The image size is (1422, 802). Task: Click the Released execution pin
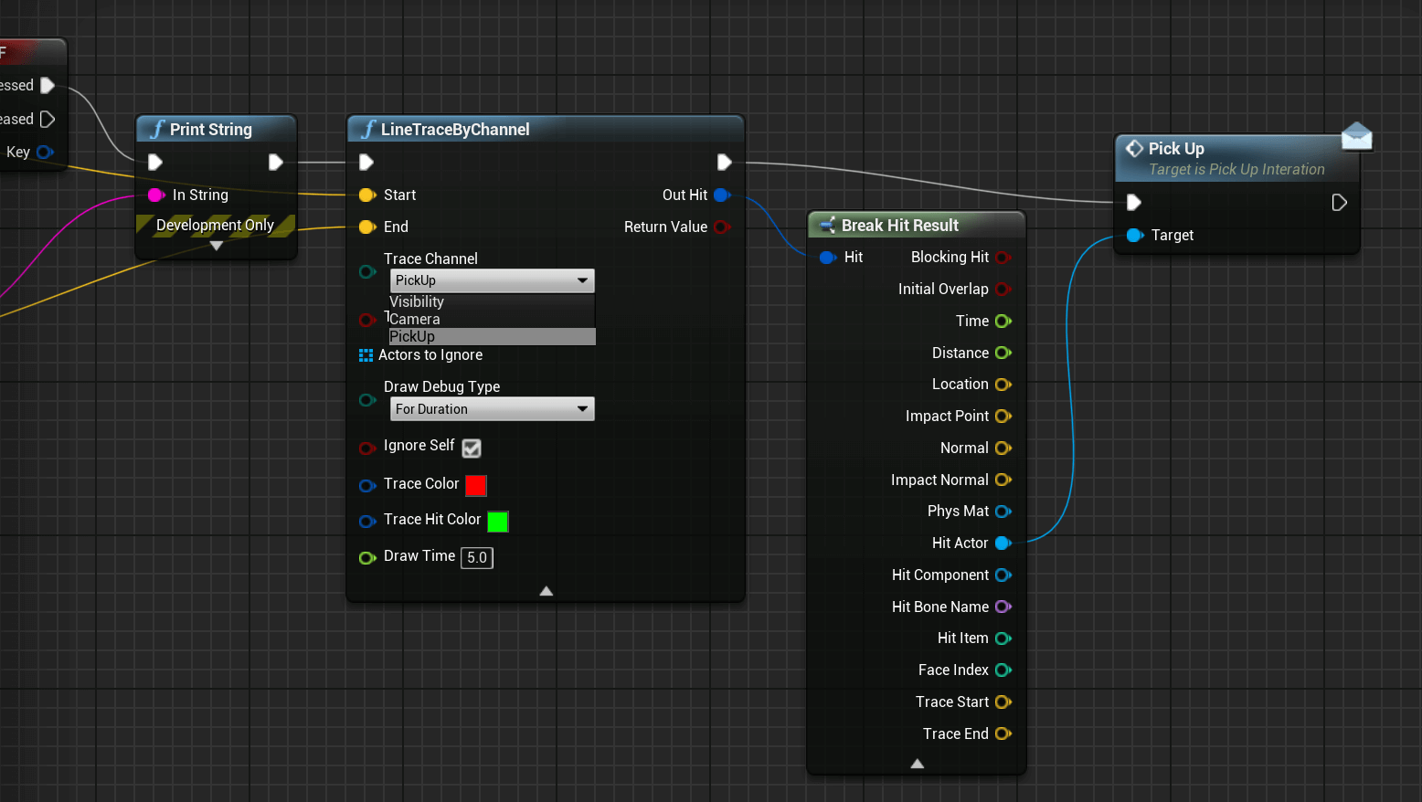[48, 119]
